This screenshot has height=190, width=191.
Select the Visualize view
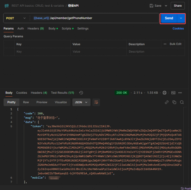(x=61, y=102)
